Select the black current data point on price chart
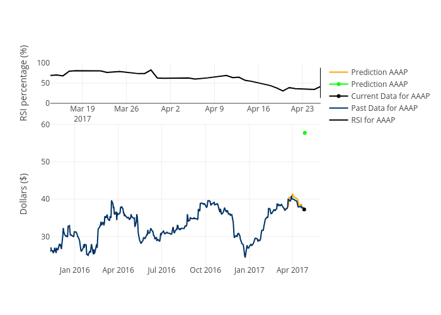The image size is (441, 315). [304, 209]
